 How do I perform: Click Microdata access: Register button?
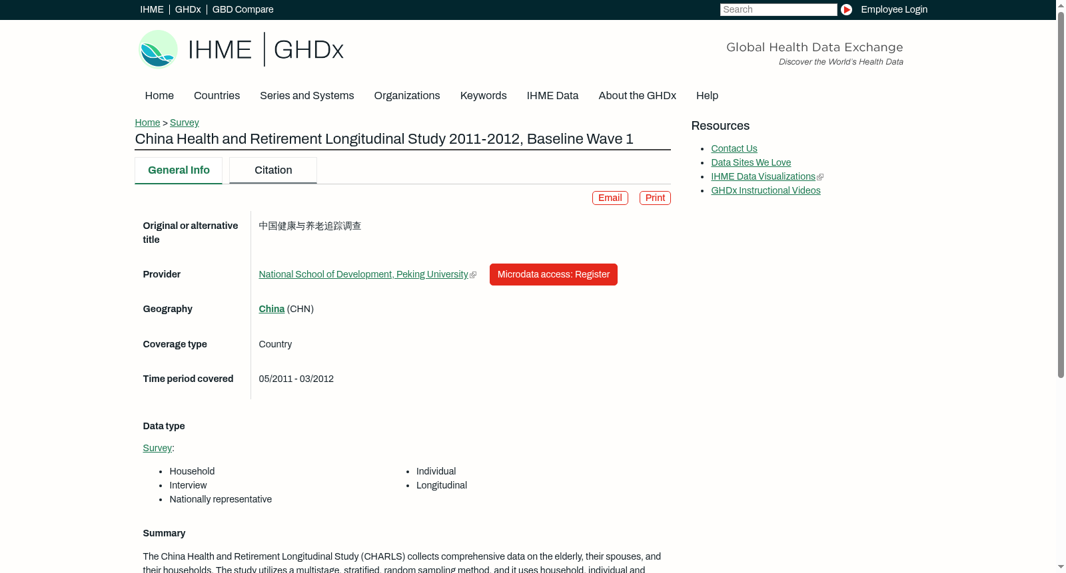click(x=554, y=274)
